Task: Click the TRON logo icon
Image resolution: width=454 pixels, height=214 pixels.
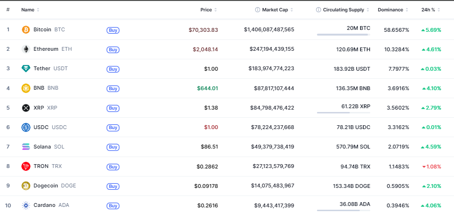Action: pyautogui.click(x=26, y=166)
